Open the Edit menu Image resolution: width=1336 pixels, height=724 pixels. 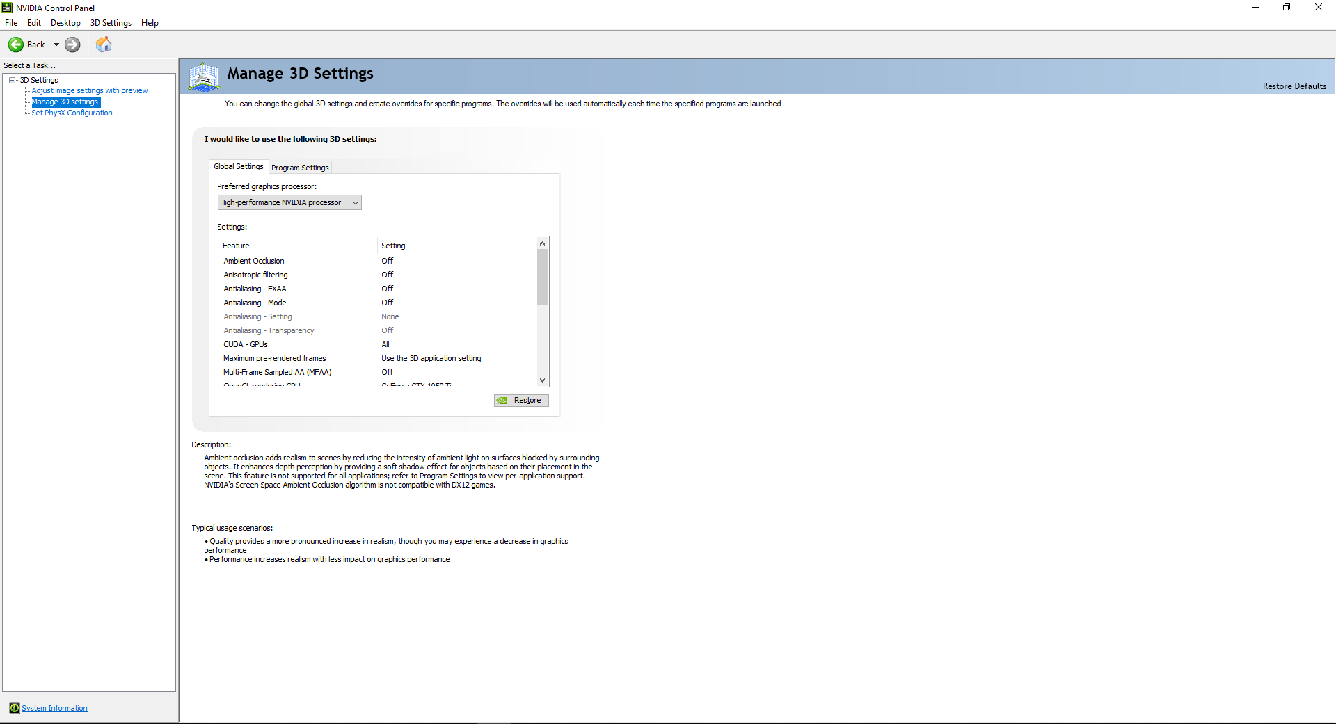click(34, 23)
